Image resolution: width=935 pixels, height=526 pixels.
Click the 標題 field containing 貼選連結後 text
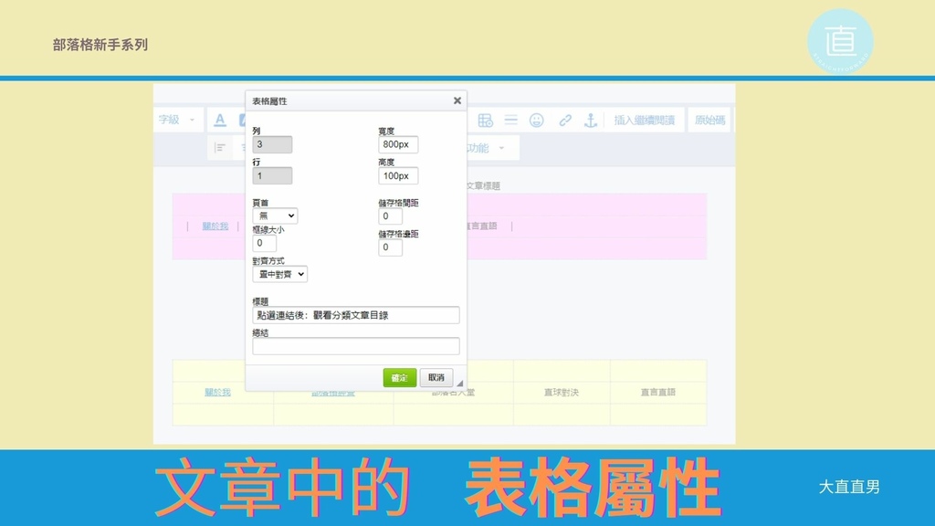point(354,314)
